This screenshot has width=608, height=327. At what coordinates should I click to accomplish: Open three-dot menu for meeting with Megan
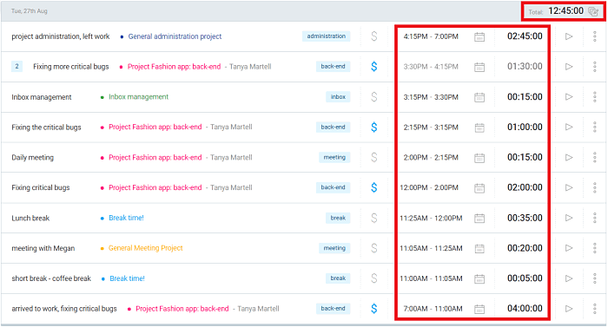click(594, 248)
